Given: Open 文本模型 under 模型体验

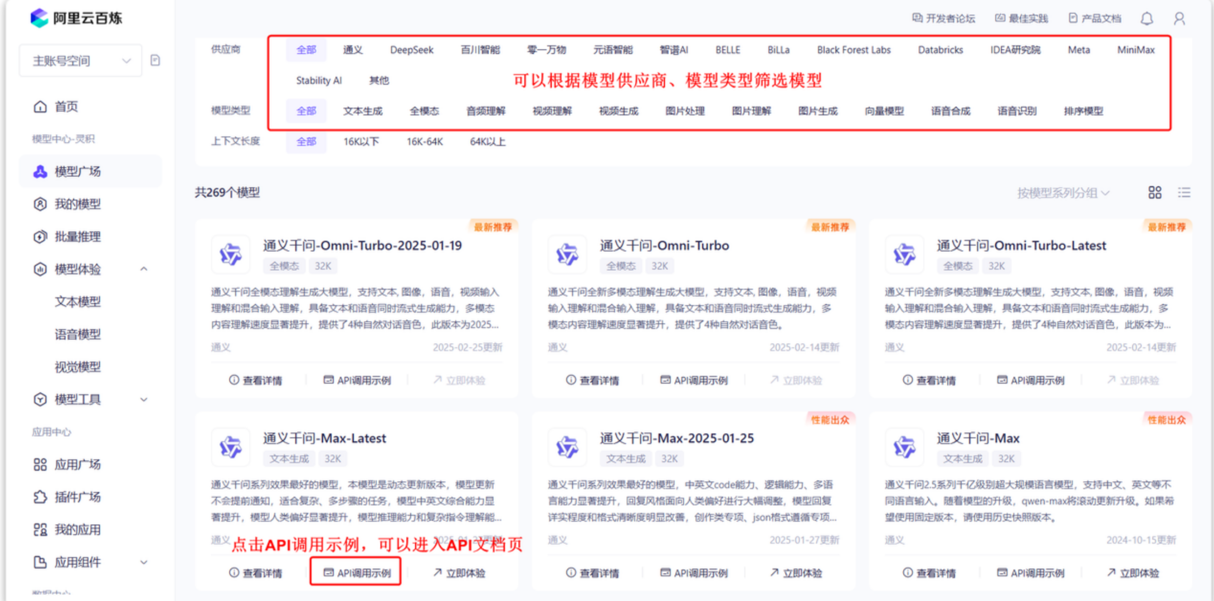Looking at the screenshot, I should (x=78, y=302).
